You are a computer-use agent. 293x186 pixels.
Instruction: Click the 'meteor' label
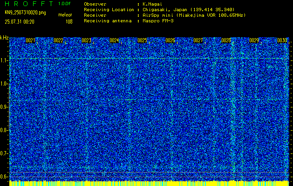click(65, 15)
